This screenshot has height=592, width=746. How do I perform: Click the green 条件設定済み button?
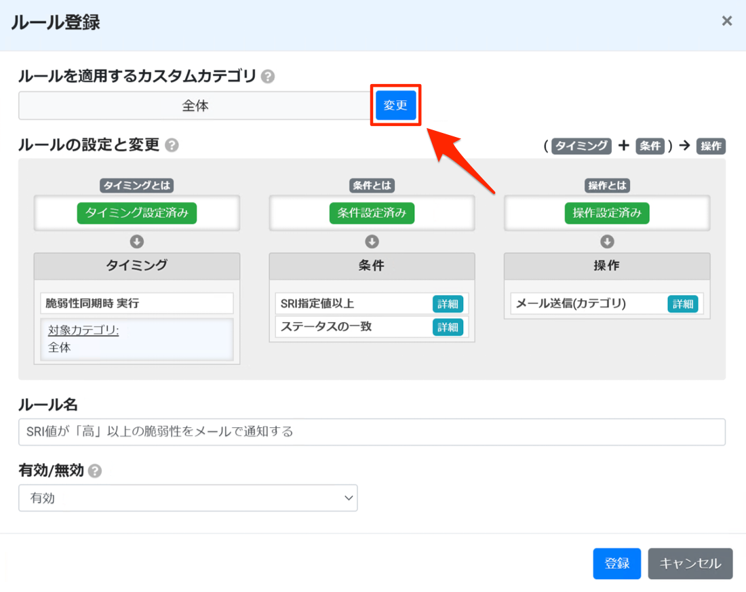tap(372, 213)
